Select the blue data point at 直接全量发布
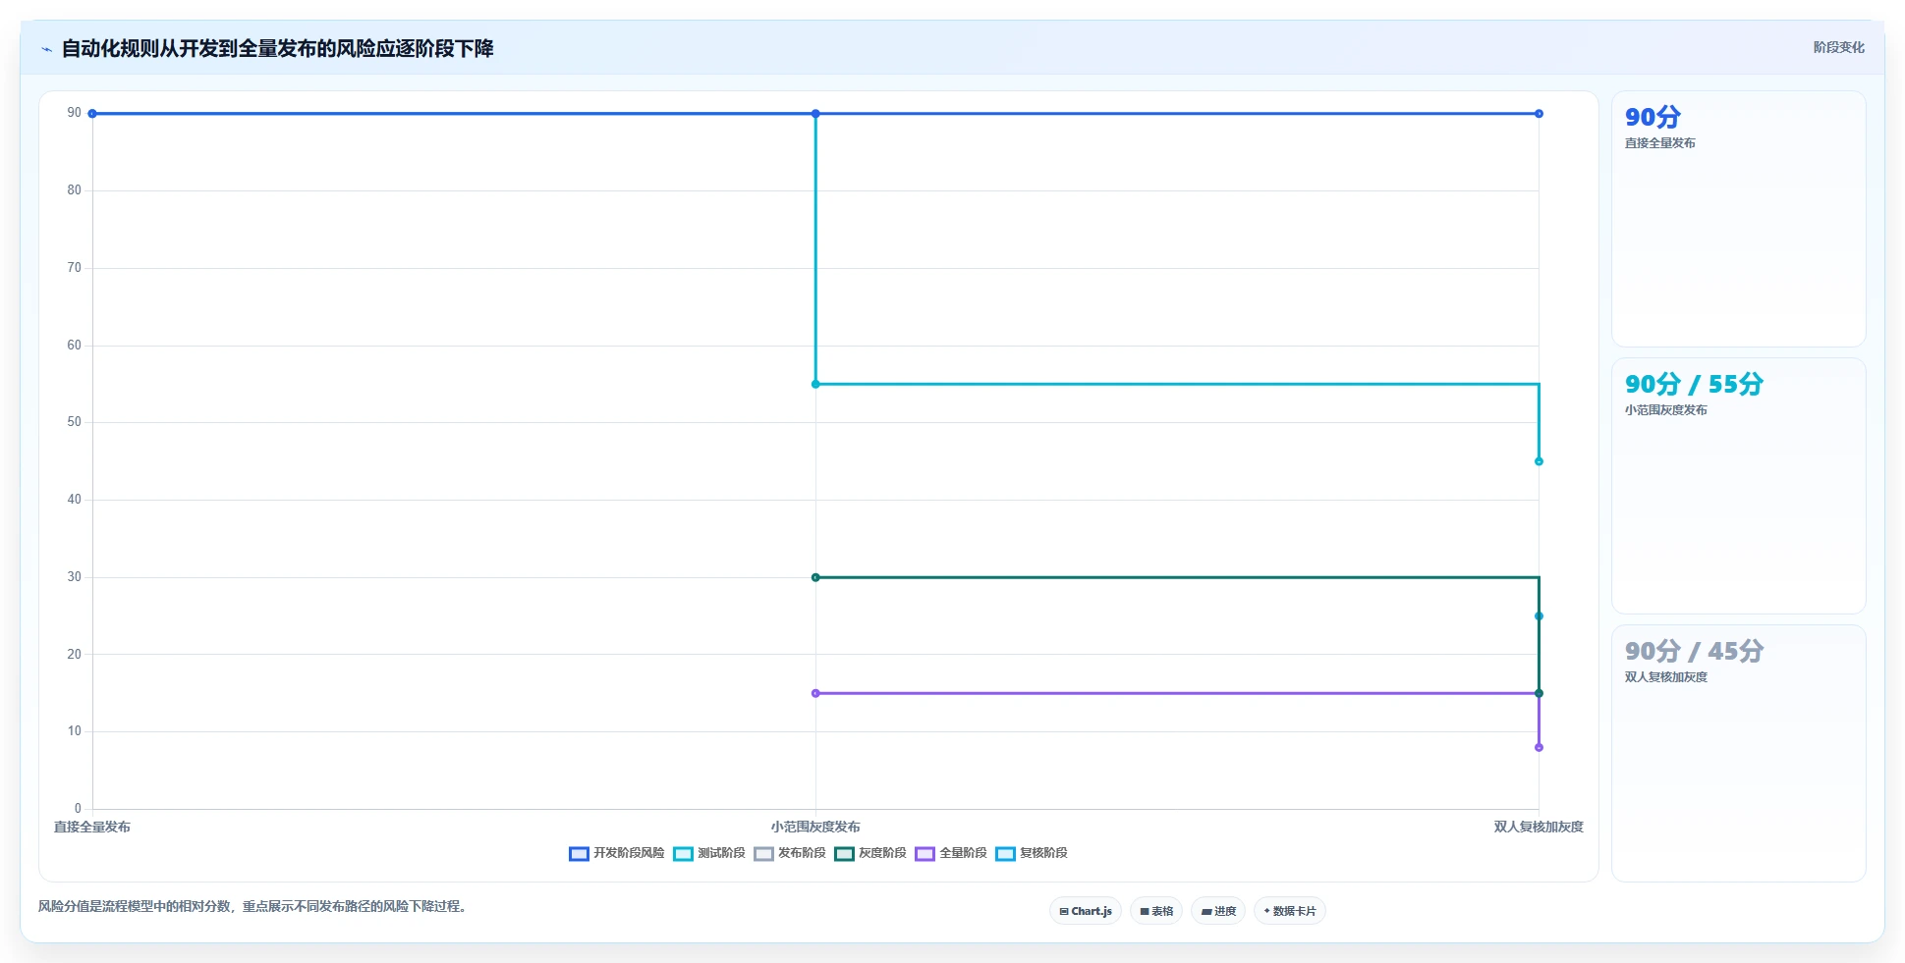The height and width of the screenshot is (963, 1905). coord(92,114)
